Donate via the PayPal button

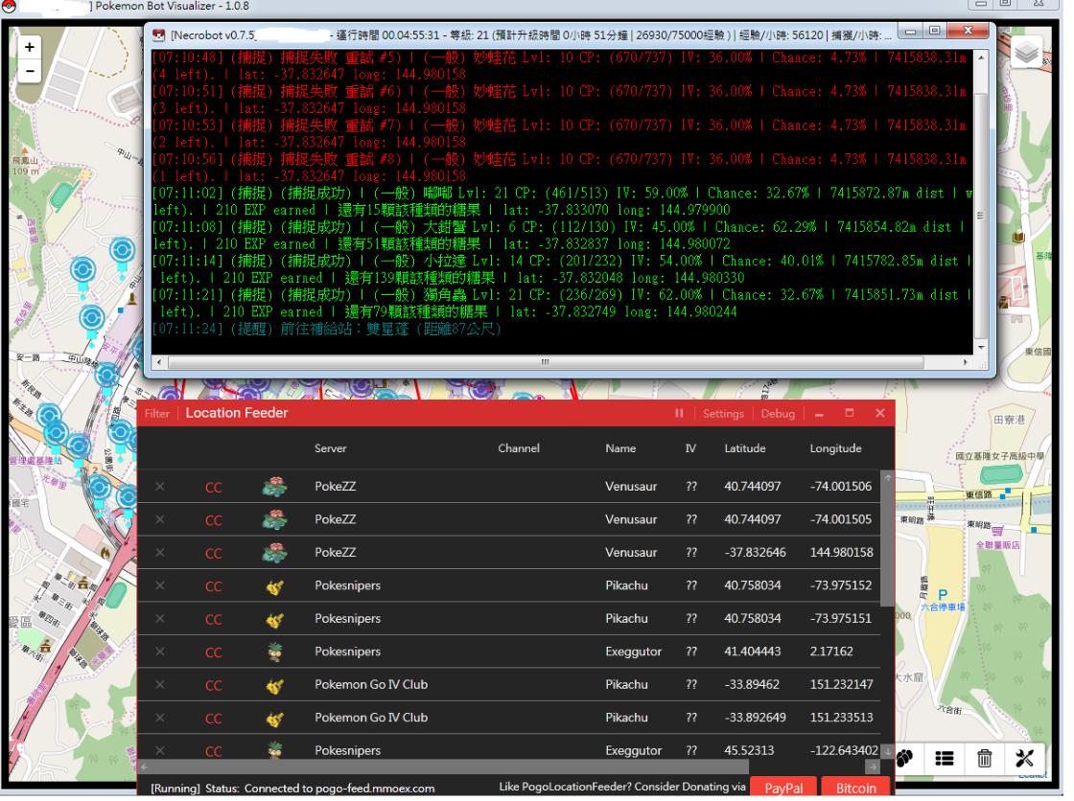783,788
